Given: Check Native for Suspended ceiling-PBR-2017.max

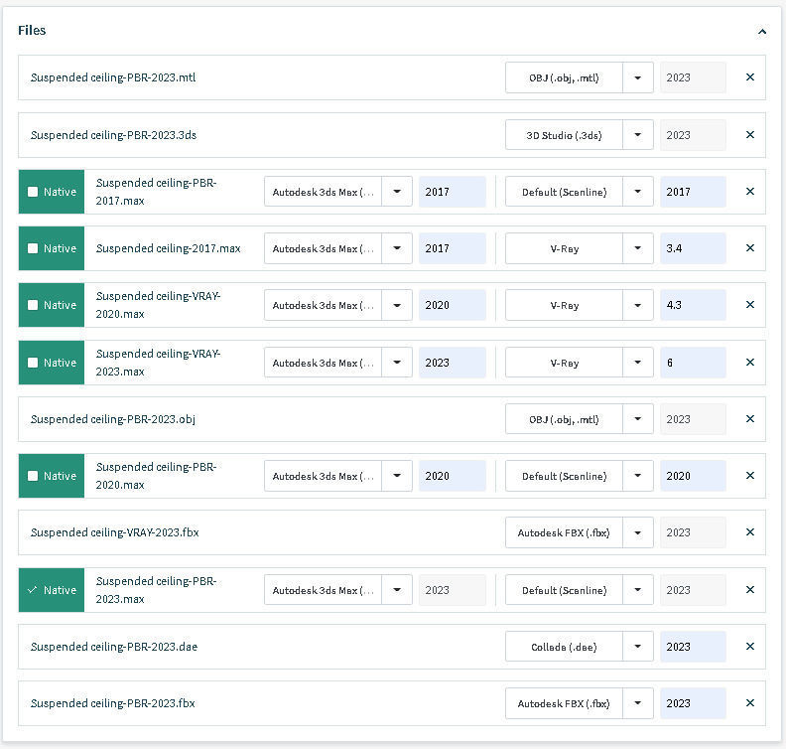Looking at the screenshot, I should coord(33,192).
